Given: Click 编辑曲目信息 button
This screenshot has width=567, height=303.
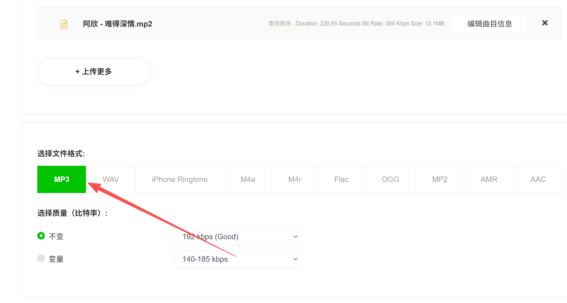Looking at the screenshot, I should click(490, 24).
